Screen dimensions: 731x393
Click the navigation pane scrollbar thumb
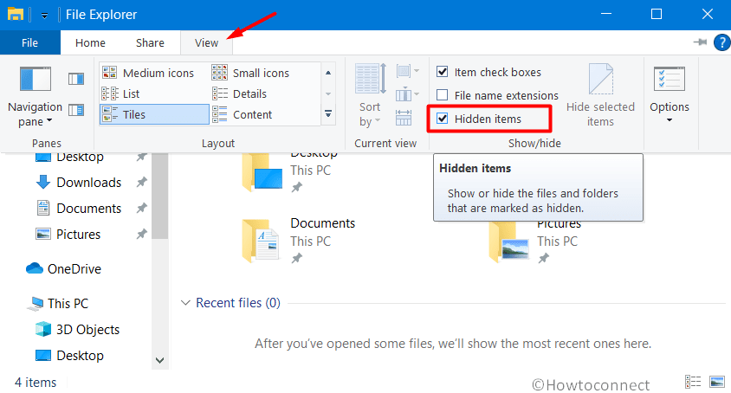click(160, 196)
